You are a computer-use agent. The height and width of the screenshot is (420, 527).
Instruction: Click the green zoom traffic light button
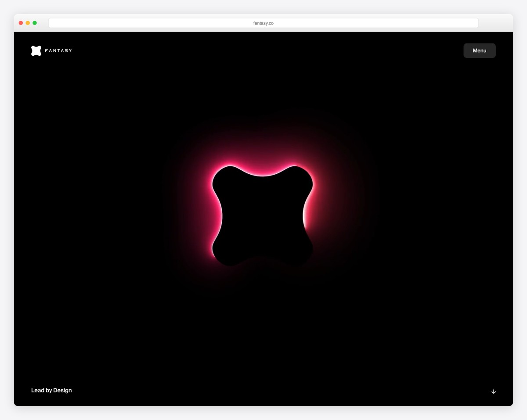click(x=35, y=22)
